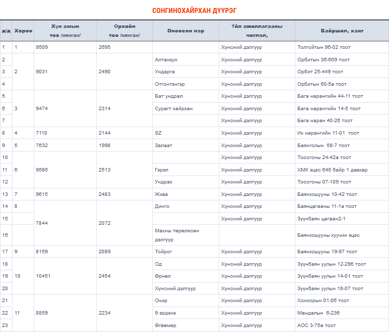Select the ХМК эцэс 646 байр address
The height and width of the screenshot is (332, 389).
point(332,170)
